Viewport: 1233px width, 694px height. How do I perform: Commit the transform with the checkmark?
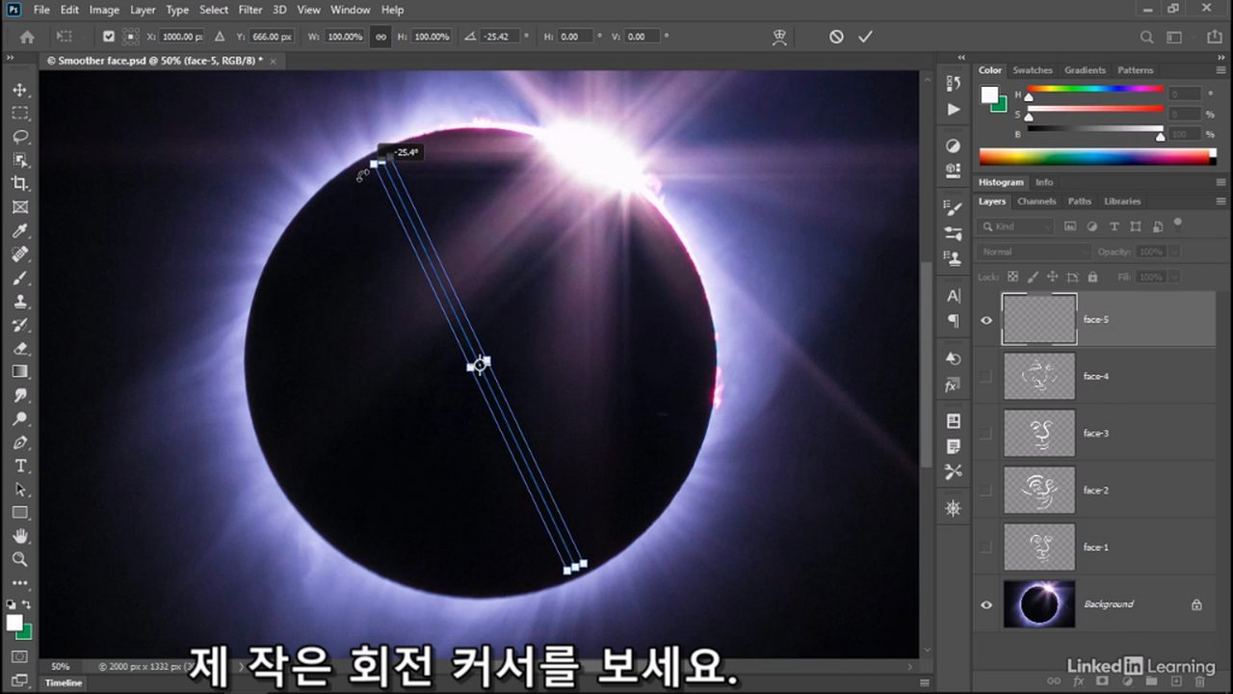pyautogui.click(x=865, y=37)
